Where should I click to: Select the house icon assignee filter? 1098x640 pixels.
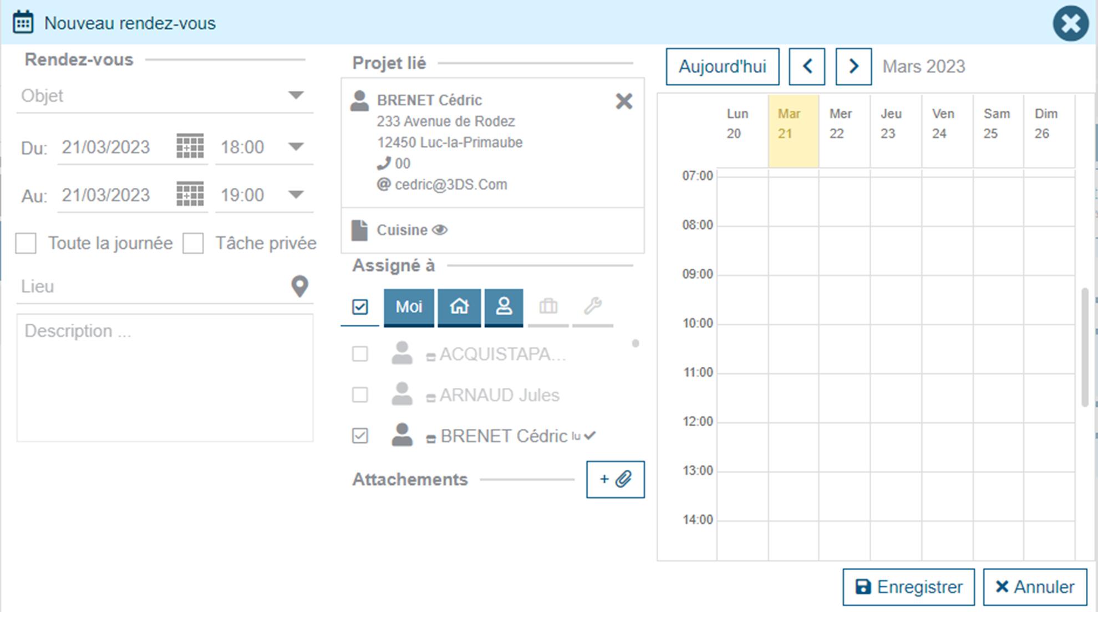click(x=459, y=306)
